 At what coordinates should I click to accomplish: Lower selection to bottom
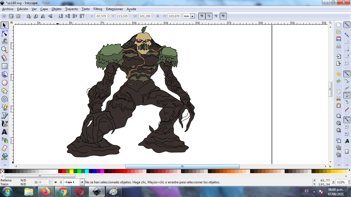pos(61,16)
